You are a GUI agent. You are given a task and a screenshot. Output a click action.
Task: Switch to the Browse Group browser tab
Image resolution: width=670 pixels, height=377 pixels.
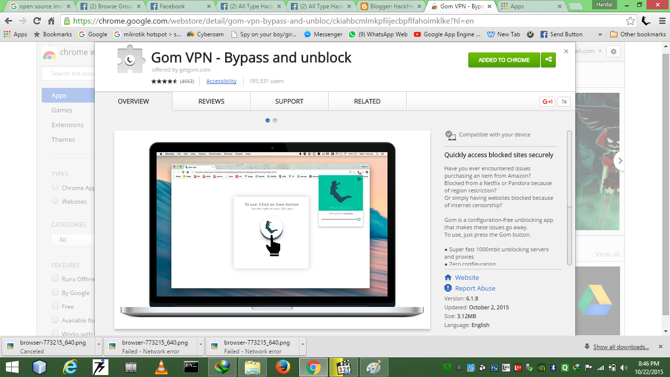[x=111, y=6]
